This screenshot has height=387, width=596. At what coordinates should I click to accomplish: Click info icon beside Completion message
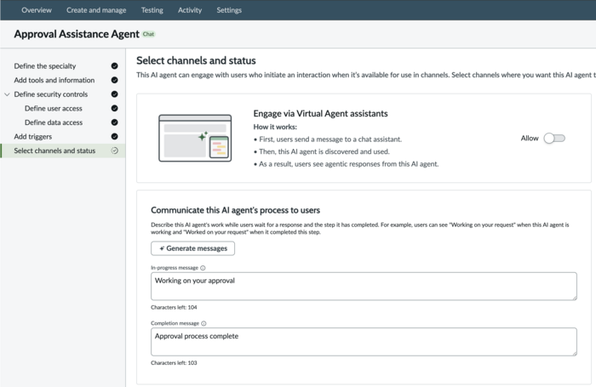pyautogui.click(x=203, y=323)
